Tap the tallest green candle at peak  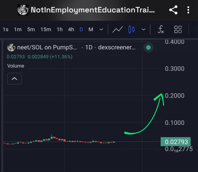[x=52, y=137]
